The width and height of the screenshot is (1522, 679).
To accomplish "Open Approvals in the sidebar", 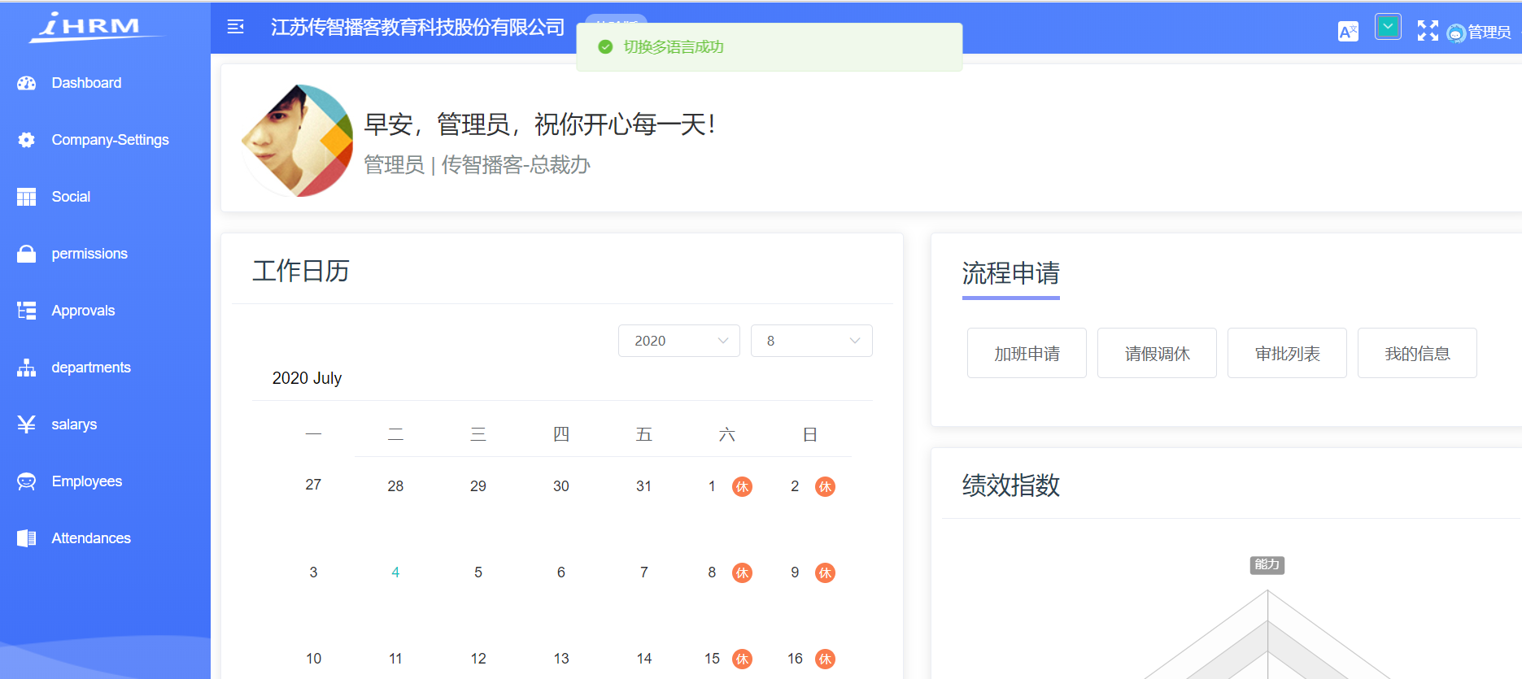I will (83, 311).
